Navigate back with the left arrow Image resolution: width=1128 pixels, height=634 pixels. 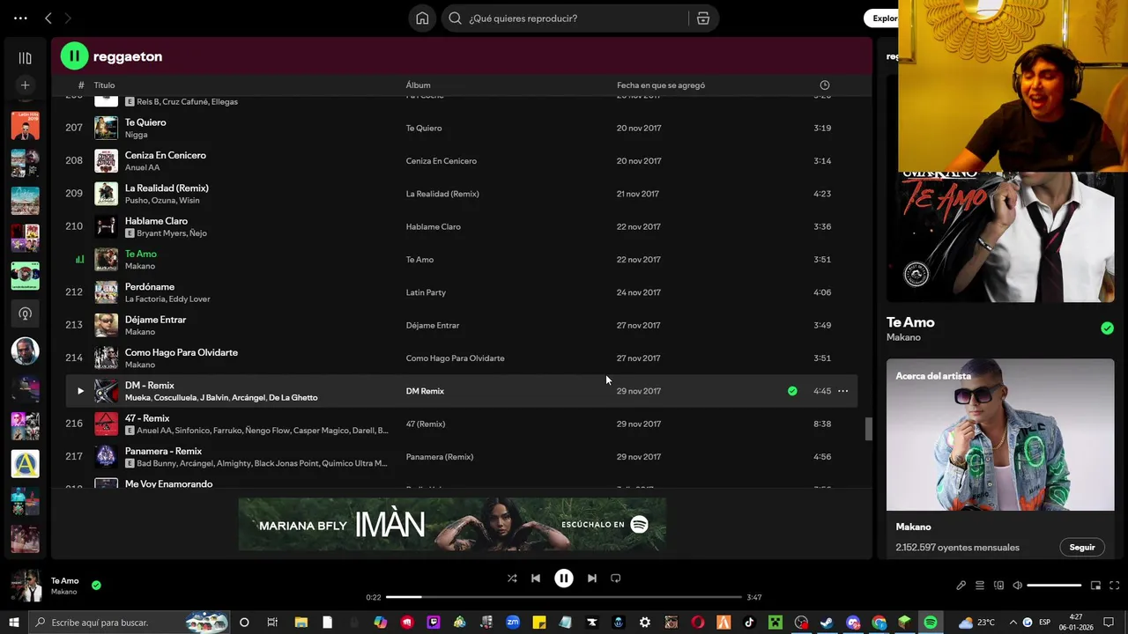coord(48,18)
